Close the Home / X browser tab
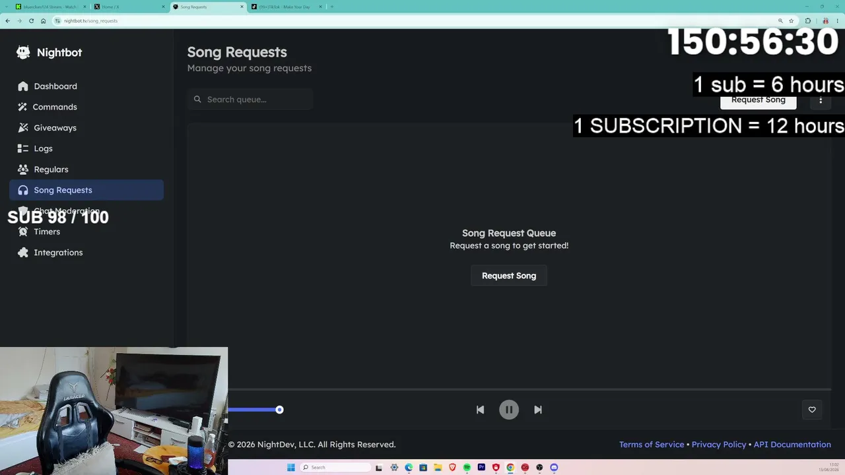Image resolution: width=845 pixels, height=475 pixels. tap(163, 7)
